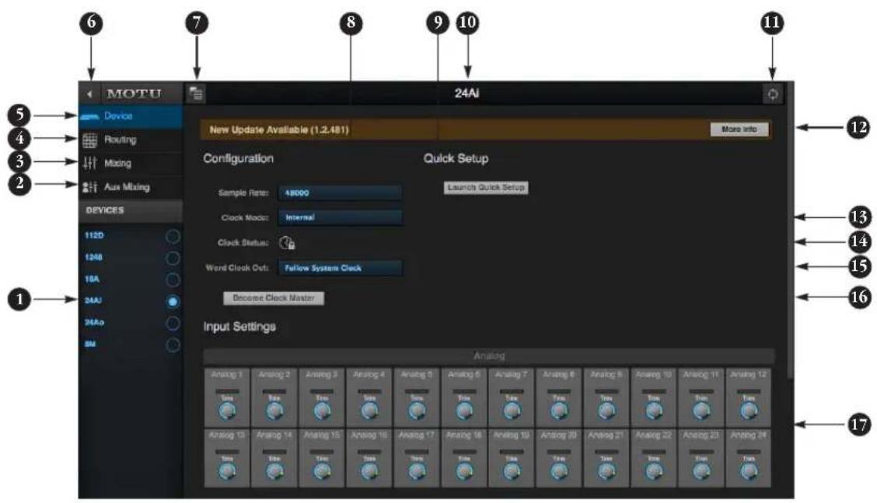Click the Analog 11 channel label
877x503 pixels.
click(701, 375)
